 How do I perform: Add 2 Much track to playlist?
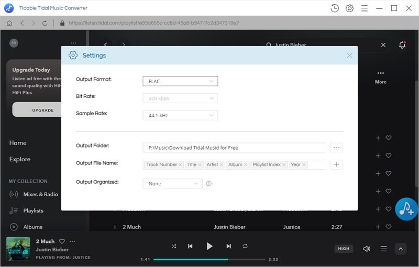(378, 227)
